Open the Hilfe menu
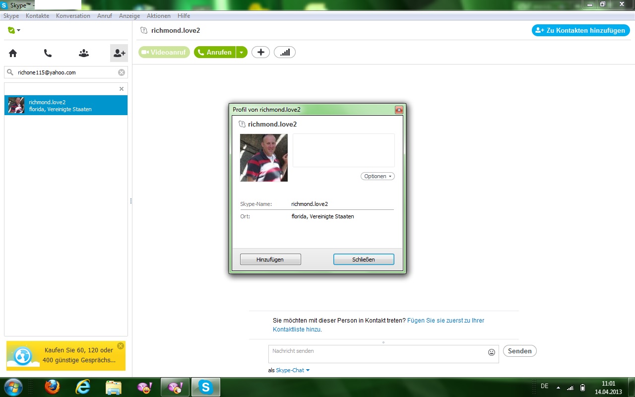Viewport: 635px width, 397px height. tap(184, 16)
